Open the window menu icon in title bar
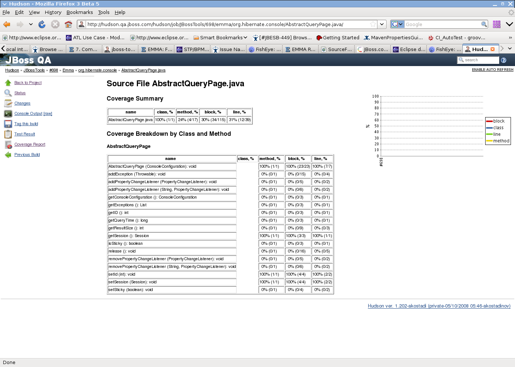The width and height of the screenshot is (515, 367). [x=4, y=4]
